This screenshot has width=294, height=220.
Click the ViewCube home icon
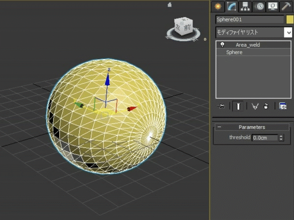pos(170,5)
